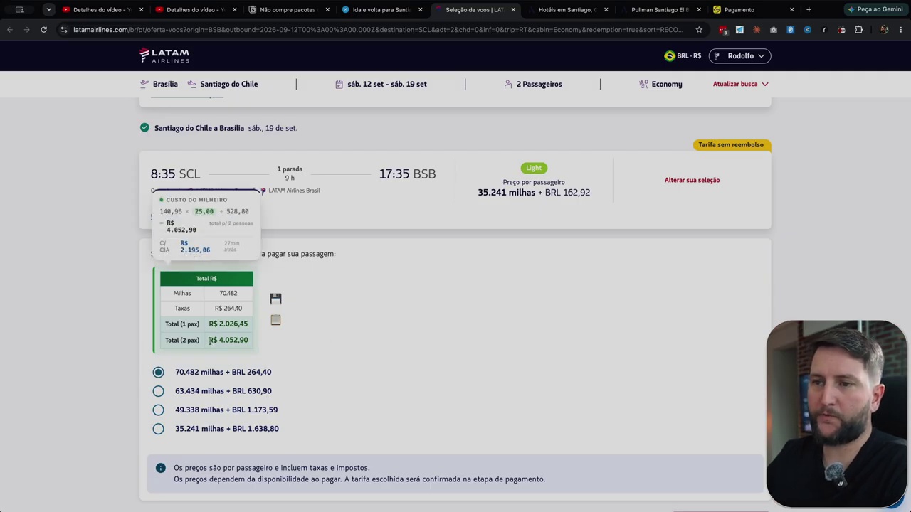This screenshot has height=512, width=911.
Task: Click the calendar icon beside trip dates
Action: point(339,84)
